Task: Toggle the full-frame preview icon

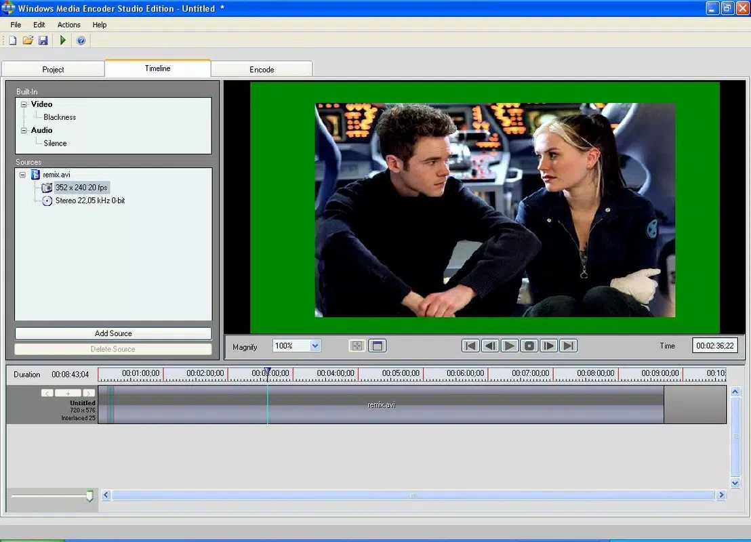Action: pyautogui.click(x=378, y=346)
